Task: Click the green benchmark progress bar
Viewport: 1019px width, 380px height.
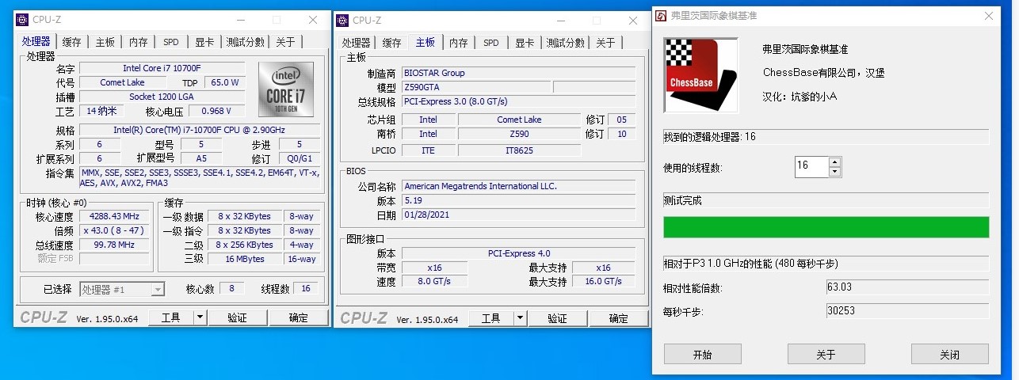Action: (826, 227)
